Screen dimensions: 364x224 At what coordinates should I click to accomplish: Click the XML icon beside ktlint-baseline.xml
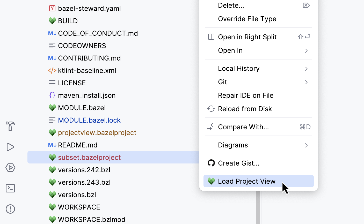point(52,70)
